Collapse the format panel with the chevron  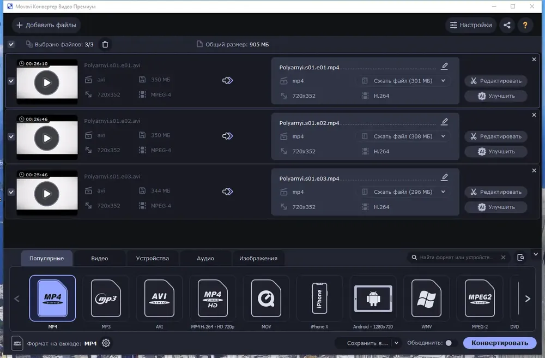(536, 254)
